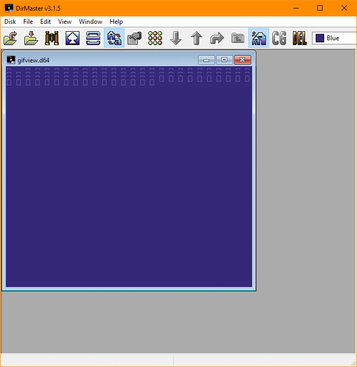
Task: Click the colored dots grid icon
Action: point(155,38)
